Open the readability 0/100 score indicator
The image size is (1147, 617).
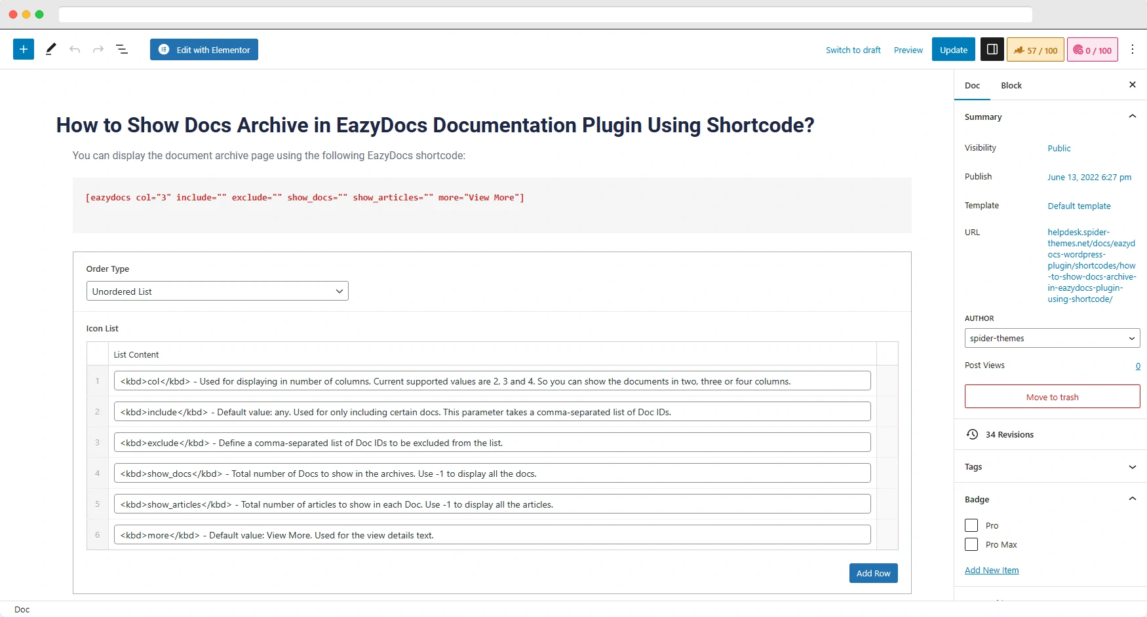coord(1092,49)
